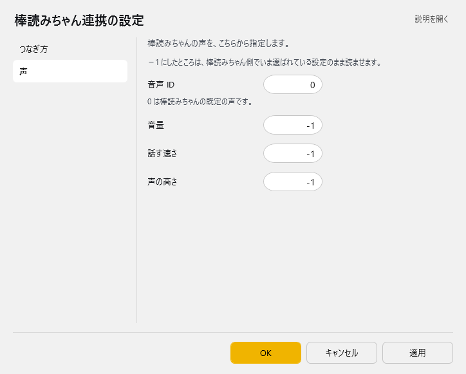Click the 音声 ID label

click(161, 85)
